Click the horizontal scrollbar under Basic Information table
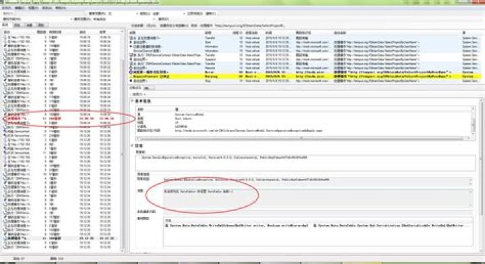This screenshot has width=485, height=264. click(x=302, y=139)
